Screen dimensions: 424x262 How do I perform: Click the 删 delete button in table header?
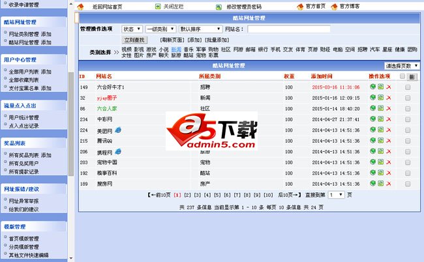tap(412, 77)
